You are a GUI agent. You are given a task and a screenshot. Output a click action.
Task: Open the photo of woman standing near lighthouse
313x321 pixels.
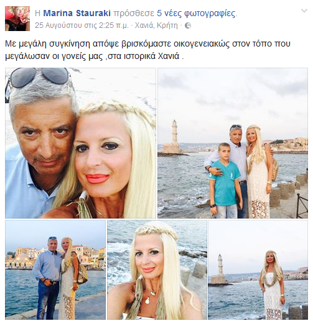[x=258, y=269]
